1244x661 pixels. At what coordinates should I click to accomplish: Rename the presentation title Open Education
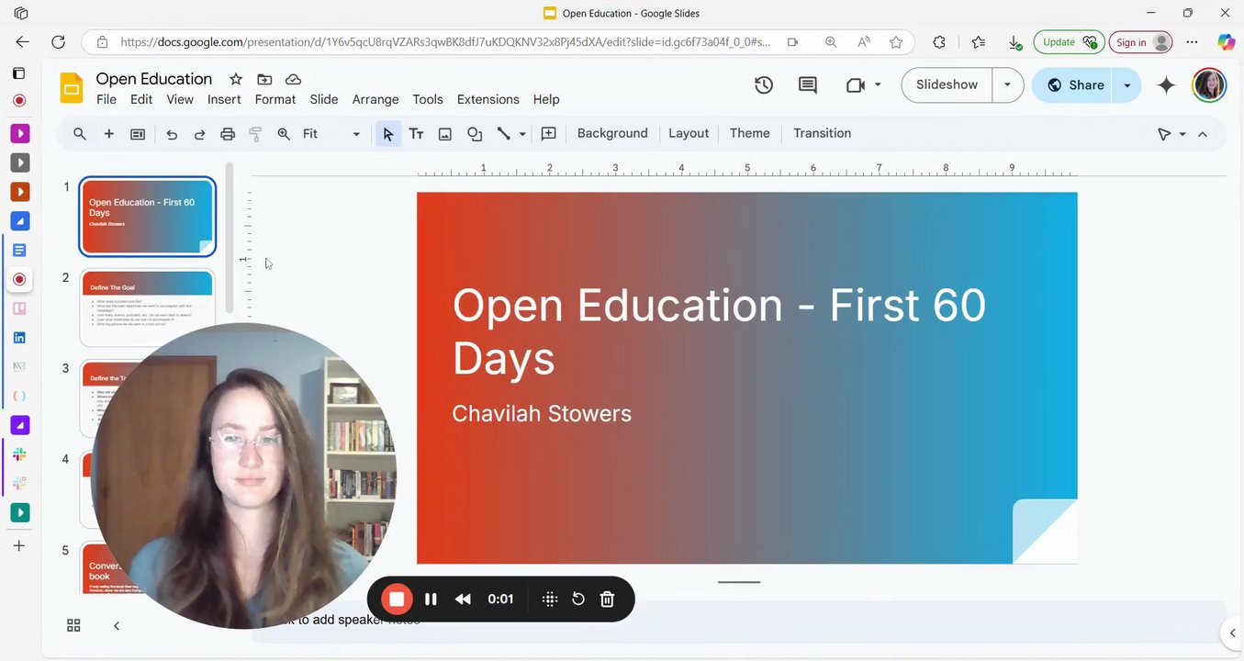pyautogui.click(x=154, y=79)
